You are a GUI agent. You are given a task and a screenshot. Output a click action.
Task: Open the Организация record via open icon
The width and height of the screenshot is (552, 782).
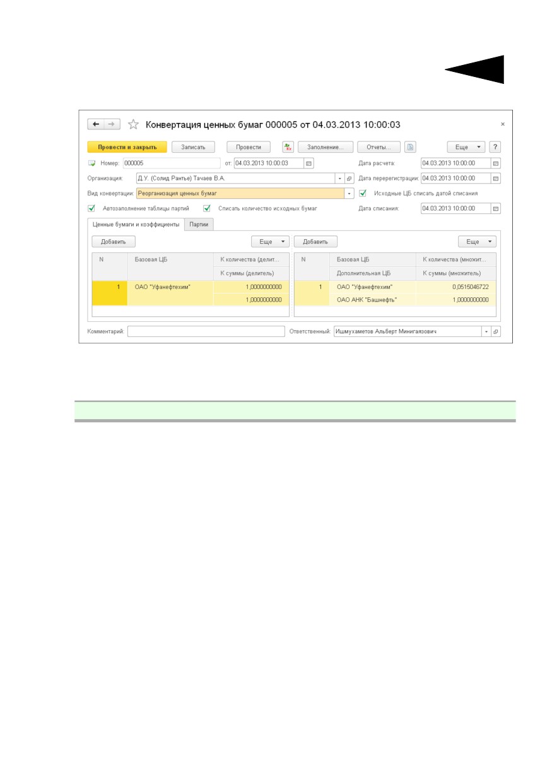[x=349, y=179]
